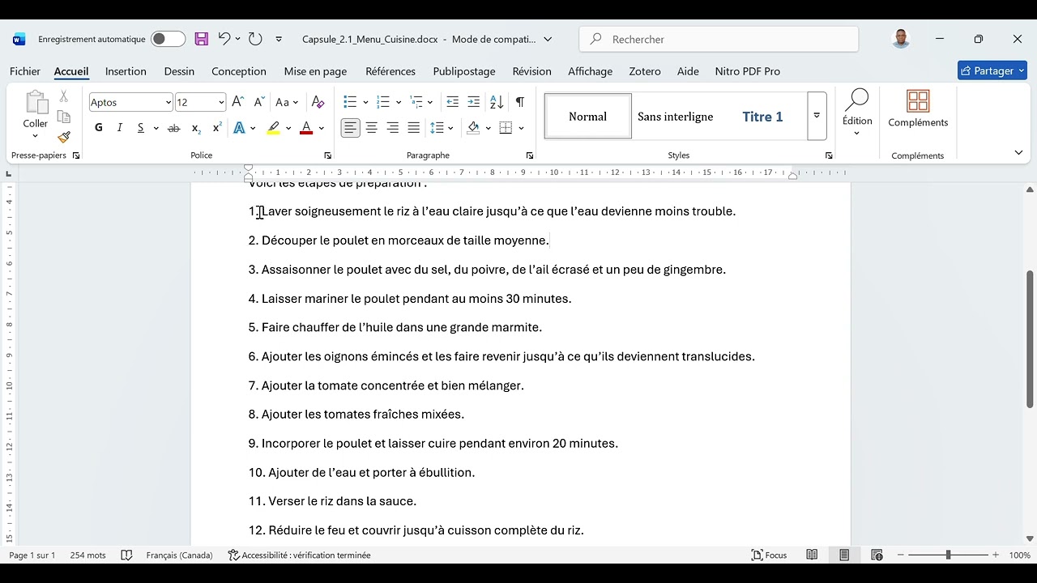Apply strikethrough formatting

click(x=173, y=128)
